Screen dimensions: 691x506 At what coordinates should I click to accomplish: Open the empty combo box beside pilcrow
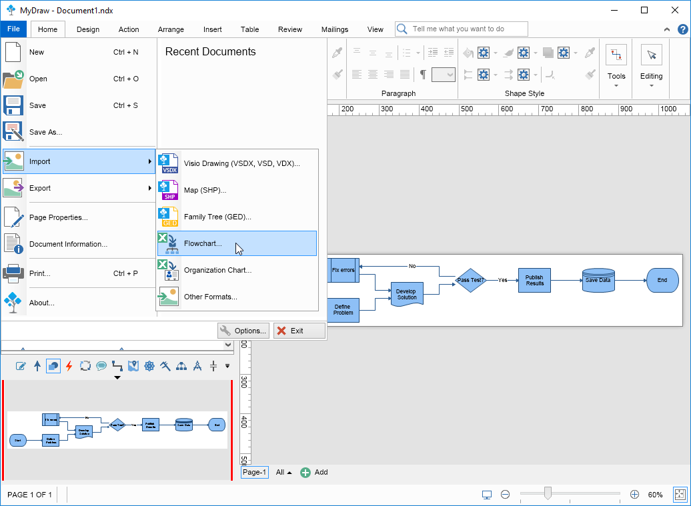(x=444, y=75)
